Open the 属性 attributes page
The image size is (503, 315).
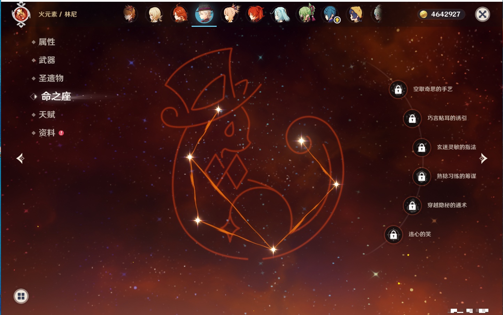click(x=47, y=42)
